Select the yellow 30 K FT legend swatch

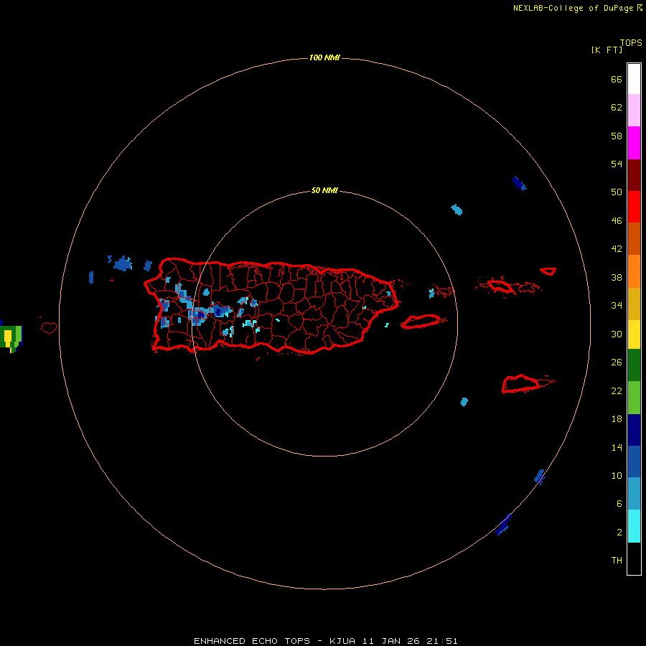pyautogui.click(x=634, y=334)
